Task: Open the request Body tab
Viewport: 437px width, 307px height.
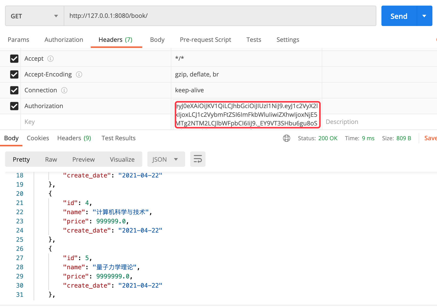Action: (x=157, y=40)
